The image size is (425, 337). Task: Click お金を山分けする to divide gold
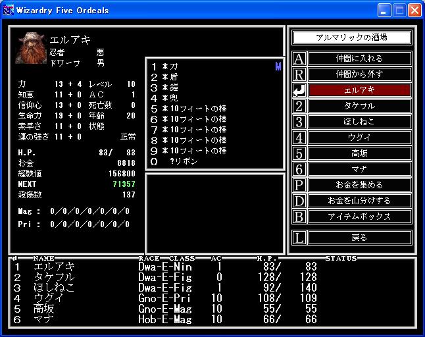tap(360, 201)
